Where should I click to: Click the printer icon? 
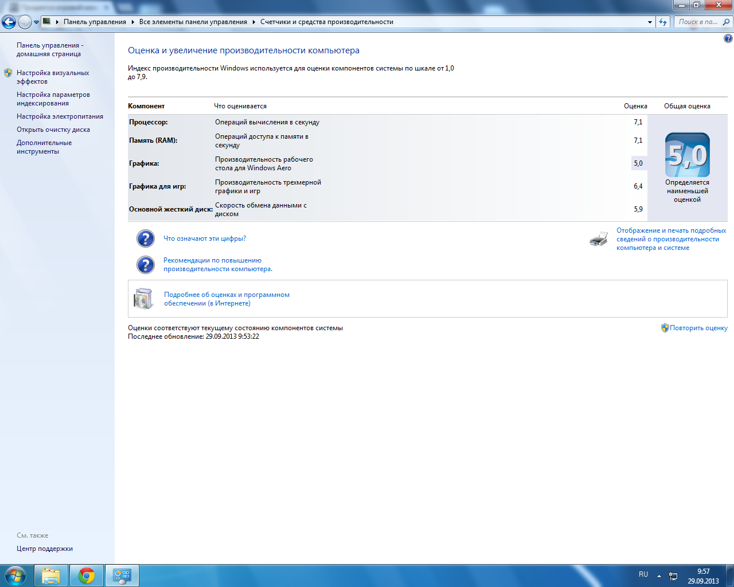click(599, 239)
